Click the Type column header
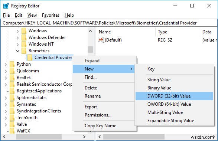Viewport: 218px width, 141px height. point(178,32)
